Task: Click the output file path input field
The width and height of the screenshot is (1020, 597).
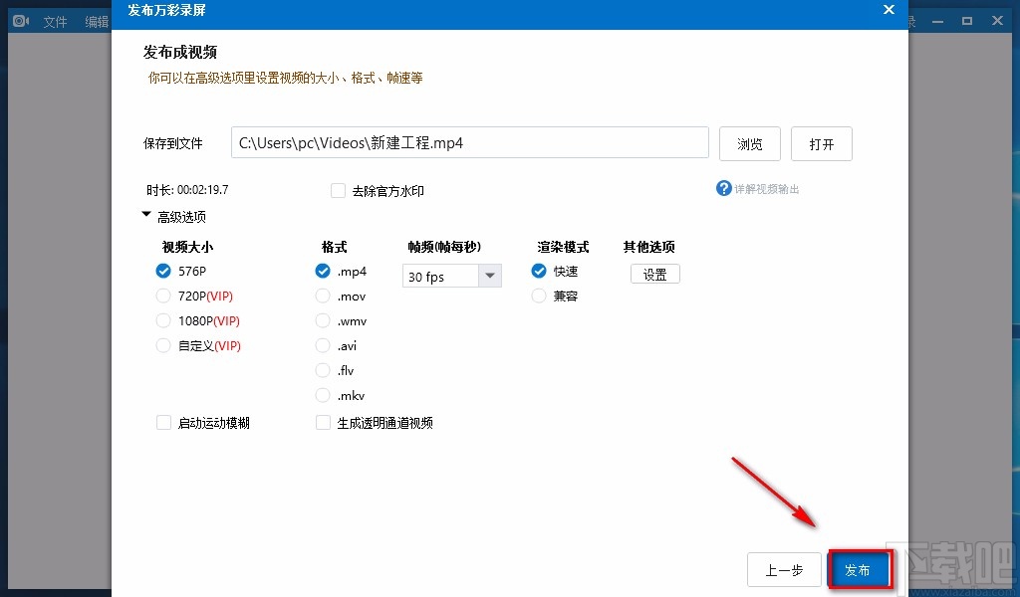Action: (468, 142)
